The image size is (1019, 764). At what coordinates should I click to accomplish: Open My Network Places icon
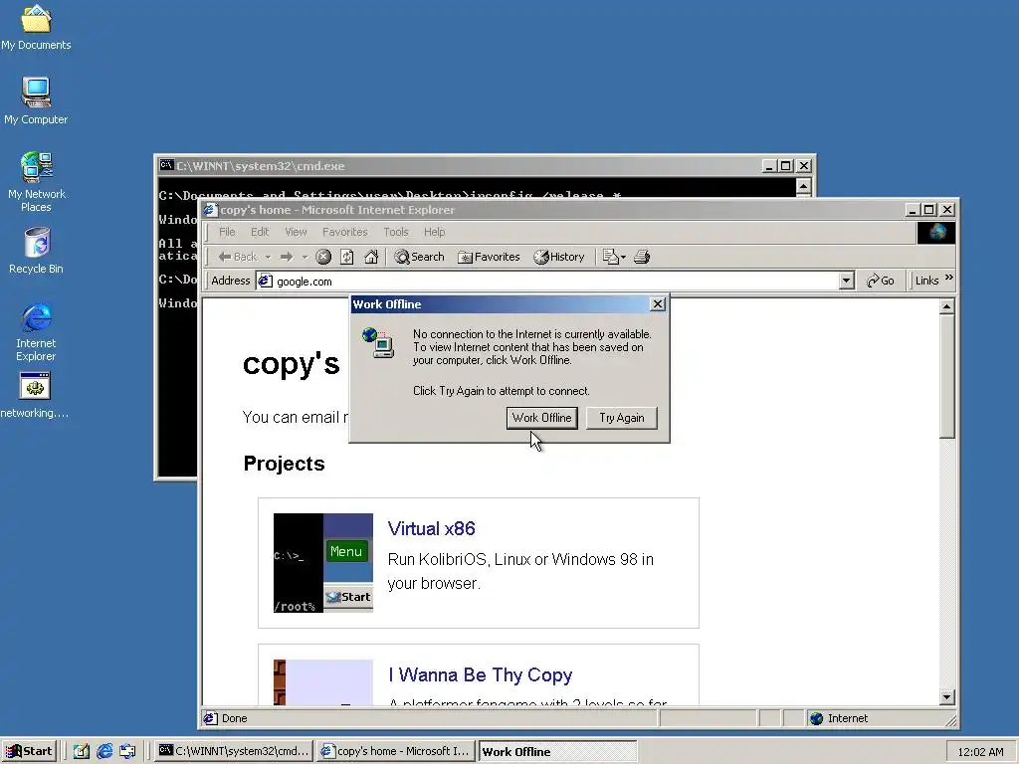36,181
